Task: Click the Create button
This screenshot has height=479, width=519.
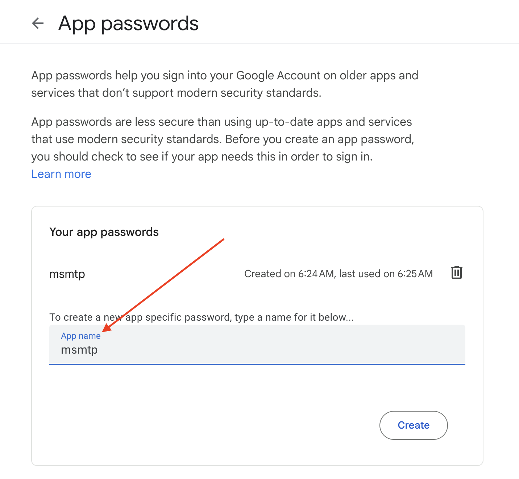Action: point(413,425)
